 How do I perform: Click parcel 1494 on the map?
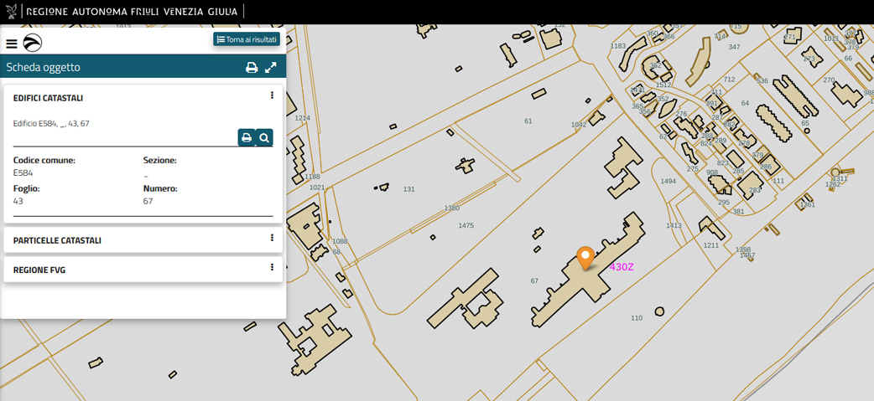click(x=668, y=182)
